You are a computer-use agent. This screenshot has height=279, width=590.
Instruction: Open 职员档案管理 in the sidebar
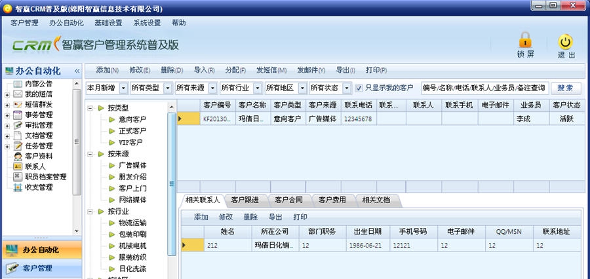[x=45, y=177]
